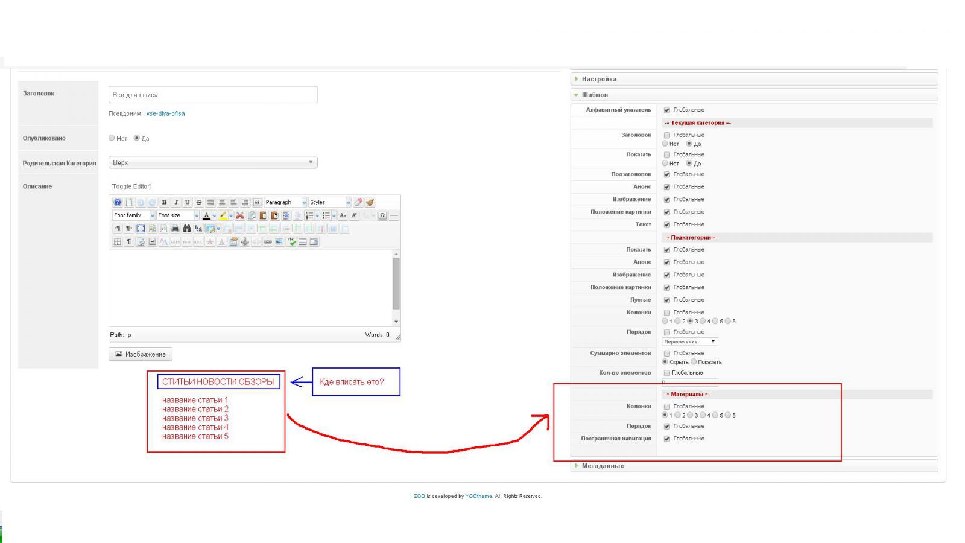Set Опубликовано to Нет
Screen dimensions: 965x543
coord(112,138)
